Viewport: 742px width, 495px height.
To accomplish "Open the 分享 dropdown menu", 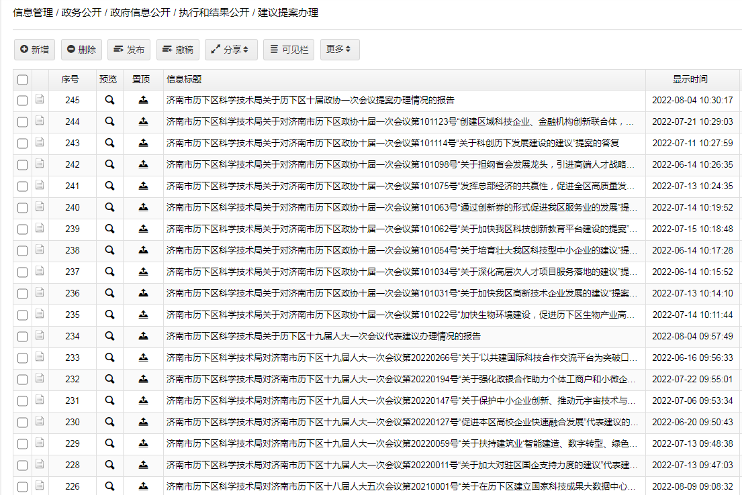I will (x=231, y=49).
